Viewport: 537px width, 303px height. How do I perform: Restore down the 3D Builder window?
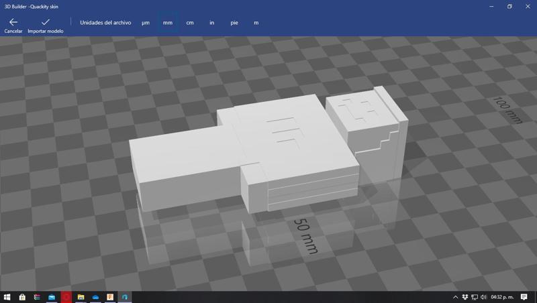[509, 6]
